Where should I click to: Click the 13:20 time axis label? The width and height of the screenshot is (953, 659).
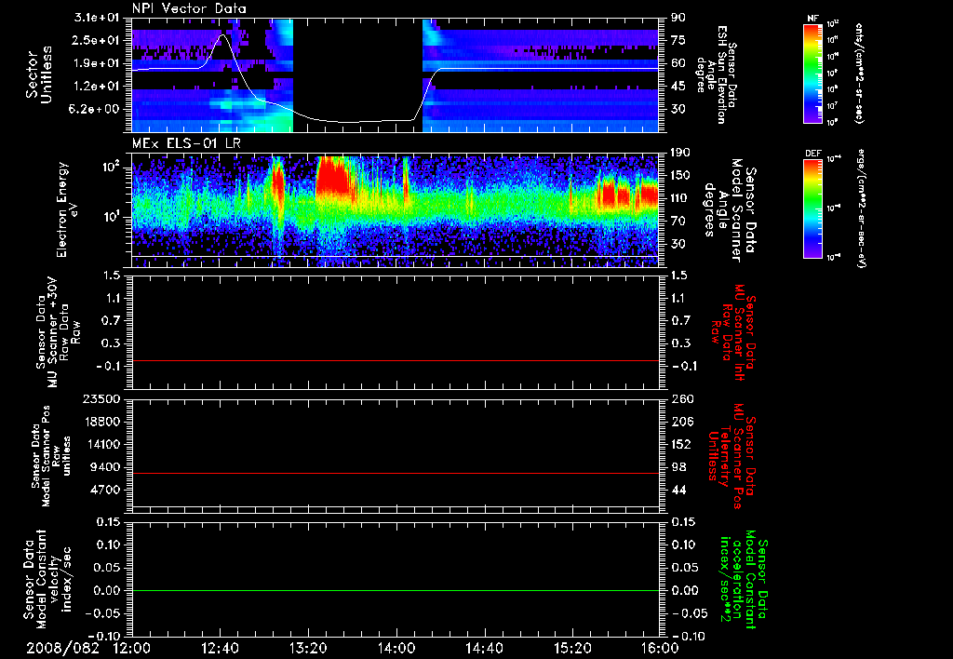tap(308, 648)
